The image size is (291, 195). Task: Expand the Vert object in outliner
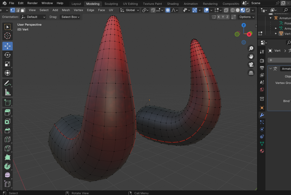276,34
